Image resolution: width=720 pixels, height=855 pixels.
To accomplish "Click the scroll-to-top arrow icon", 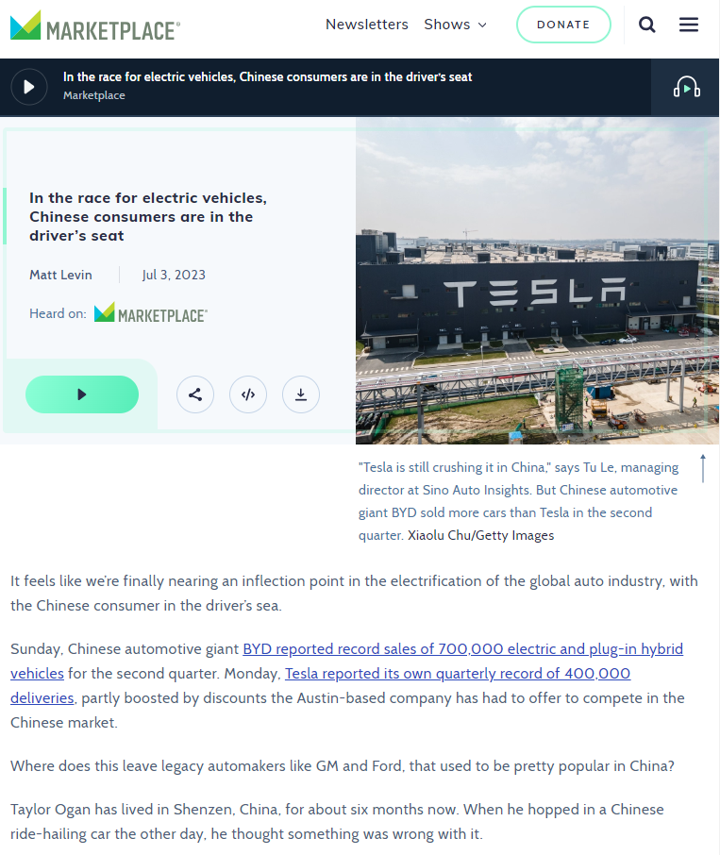I will 703,468.
